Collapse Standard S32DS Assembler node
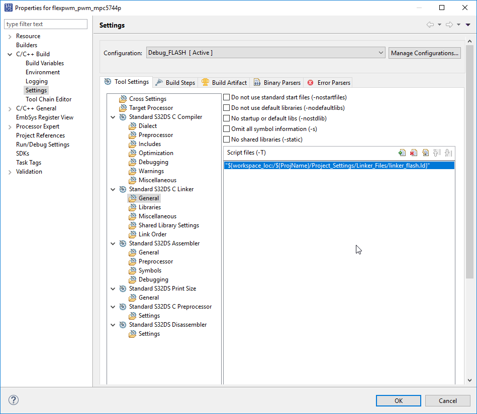 pyautogui.click(x=113, y=243)
